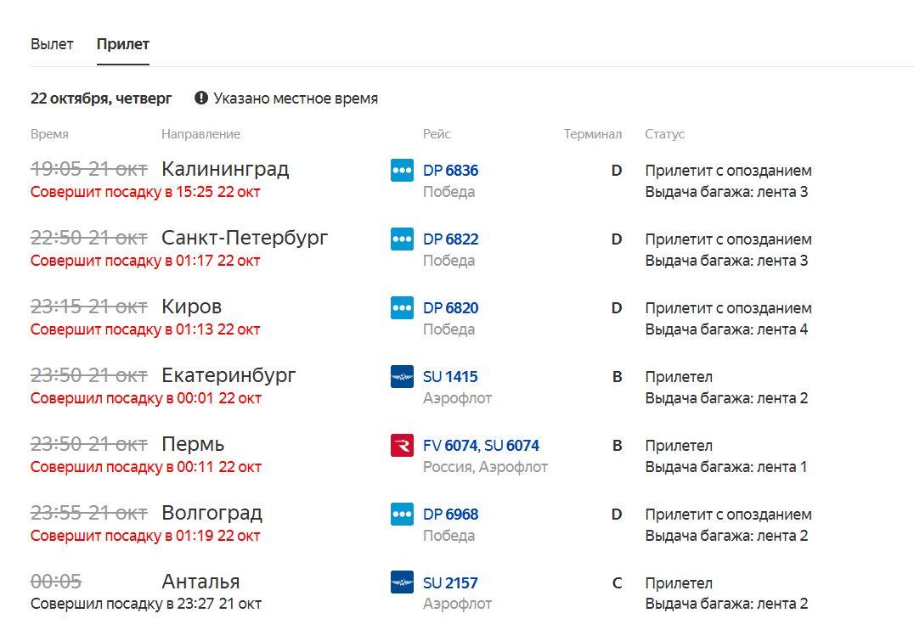Screen dimensions: 914x630
Task: Click 'Совершил посадку в 00:11 22 окт' text
Action: 146,467
